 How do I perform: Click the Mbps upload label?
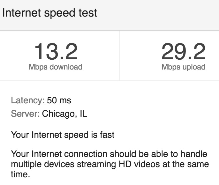click(183, 67)
